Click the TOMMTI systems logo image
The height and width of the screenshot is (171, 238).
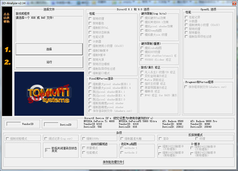[49, 94]
